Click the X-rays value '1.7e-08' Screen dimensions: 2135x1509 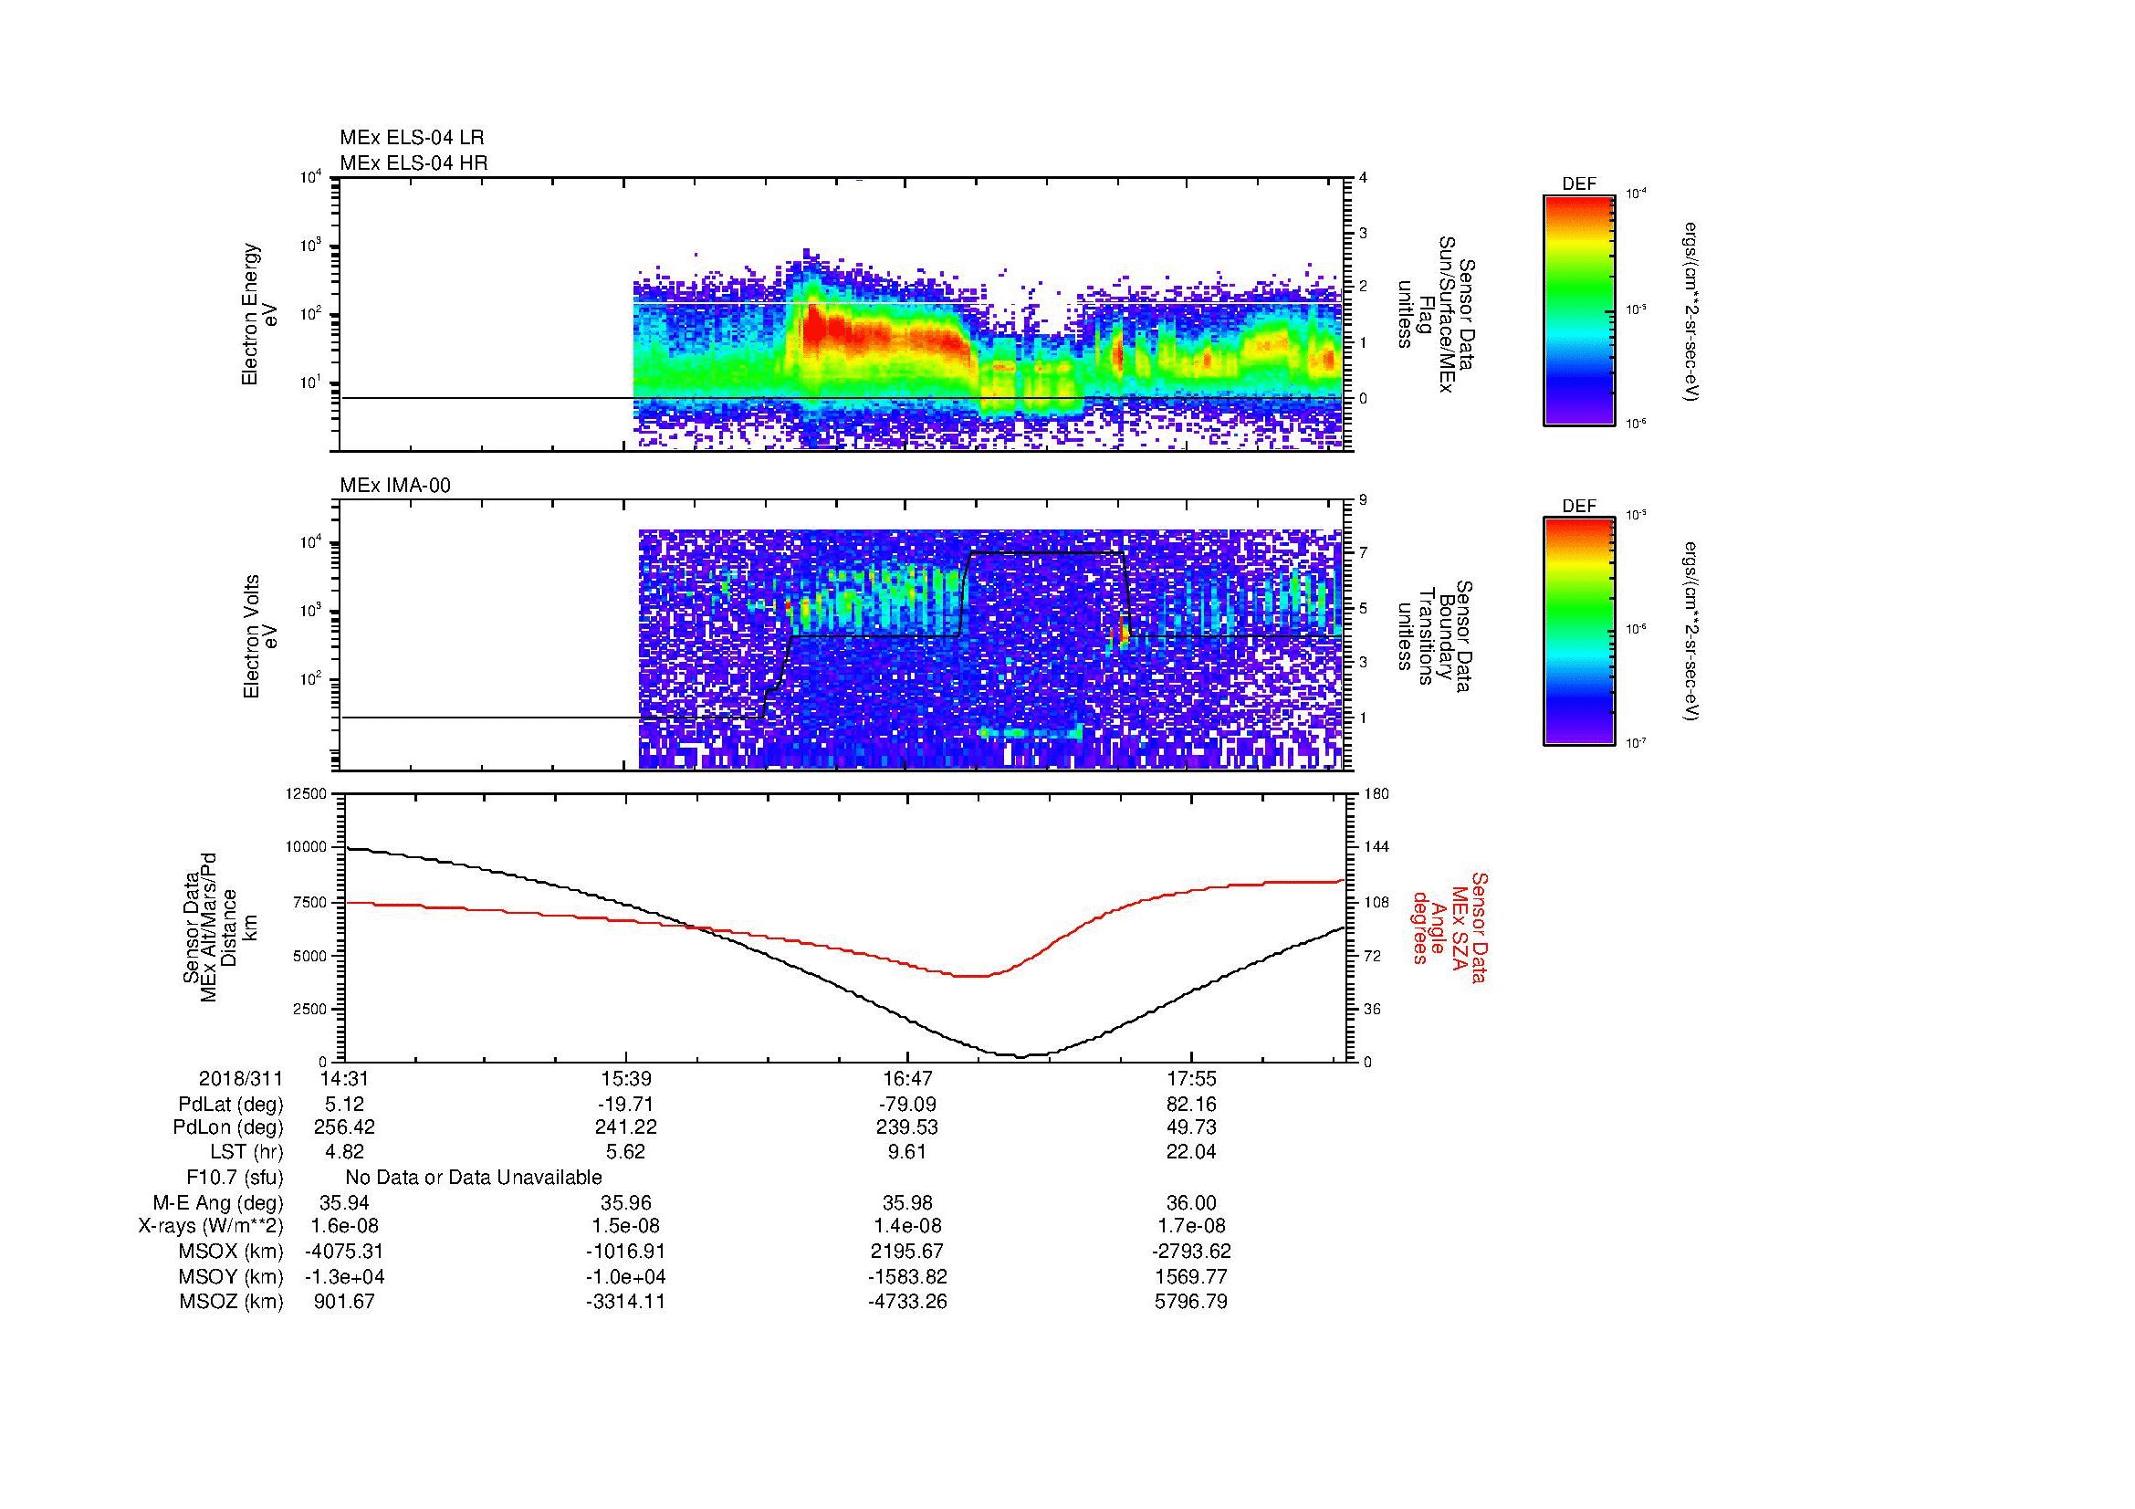1191,1227
